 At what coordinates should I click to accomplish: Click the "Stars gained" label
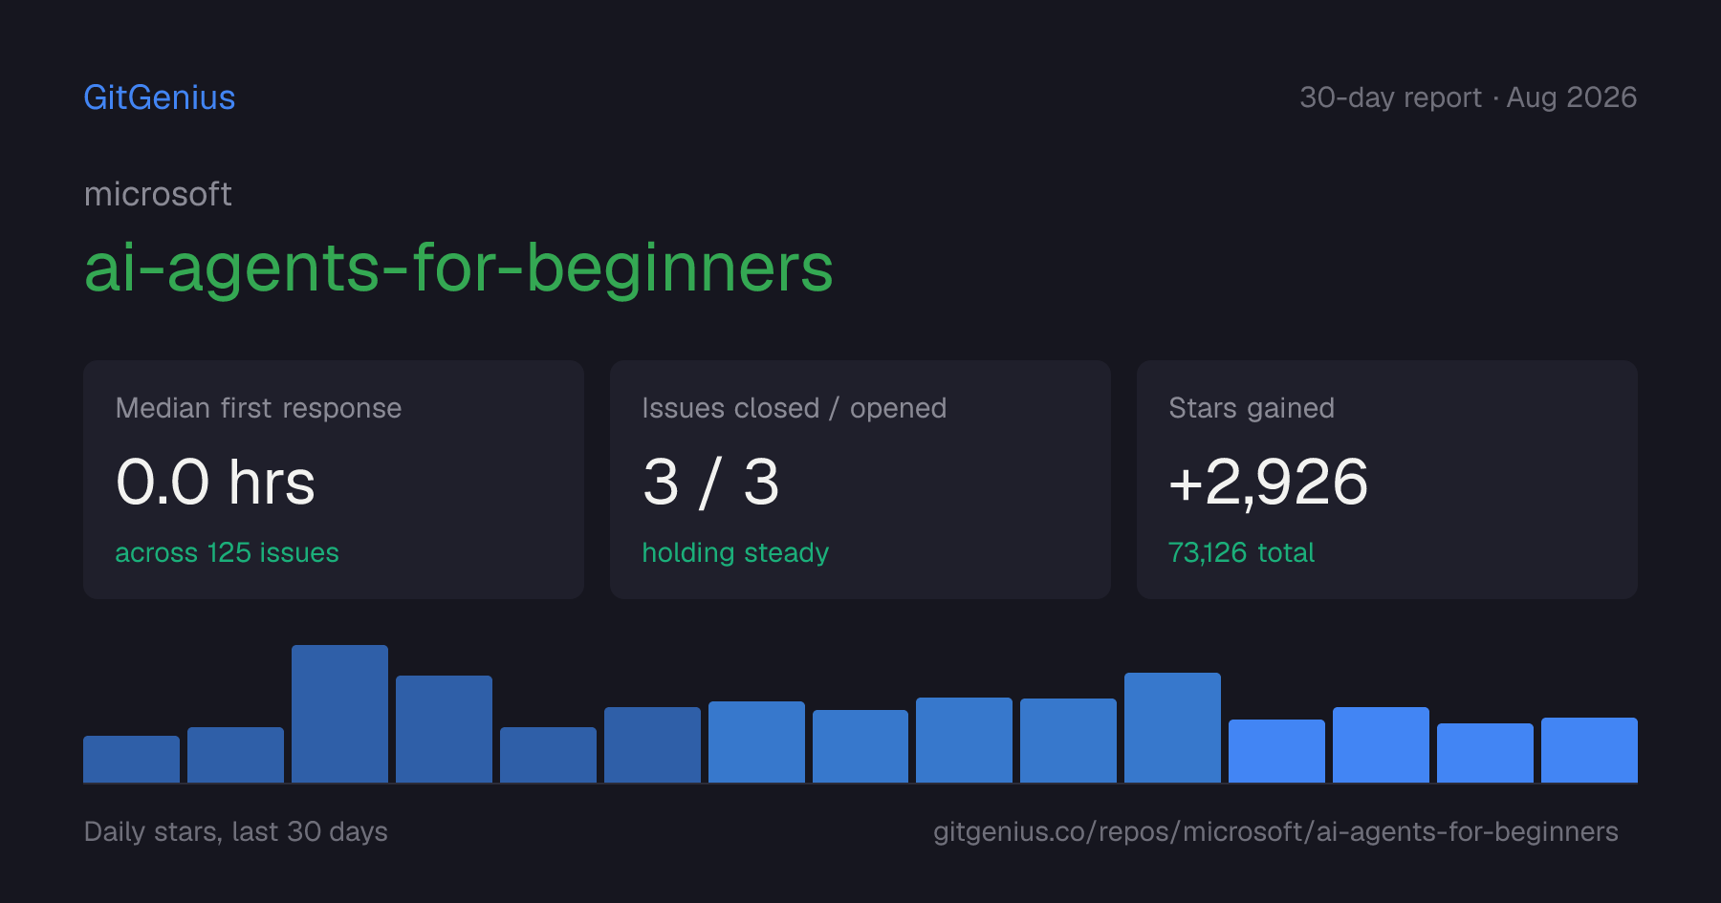[x=1252, y=408]
